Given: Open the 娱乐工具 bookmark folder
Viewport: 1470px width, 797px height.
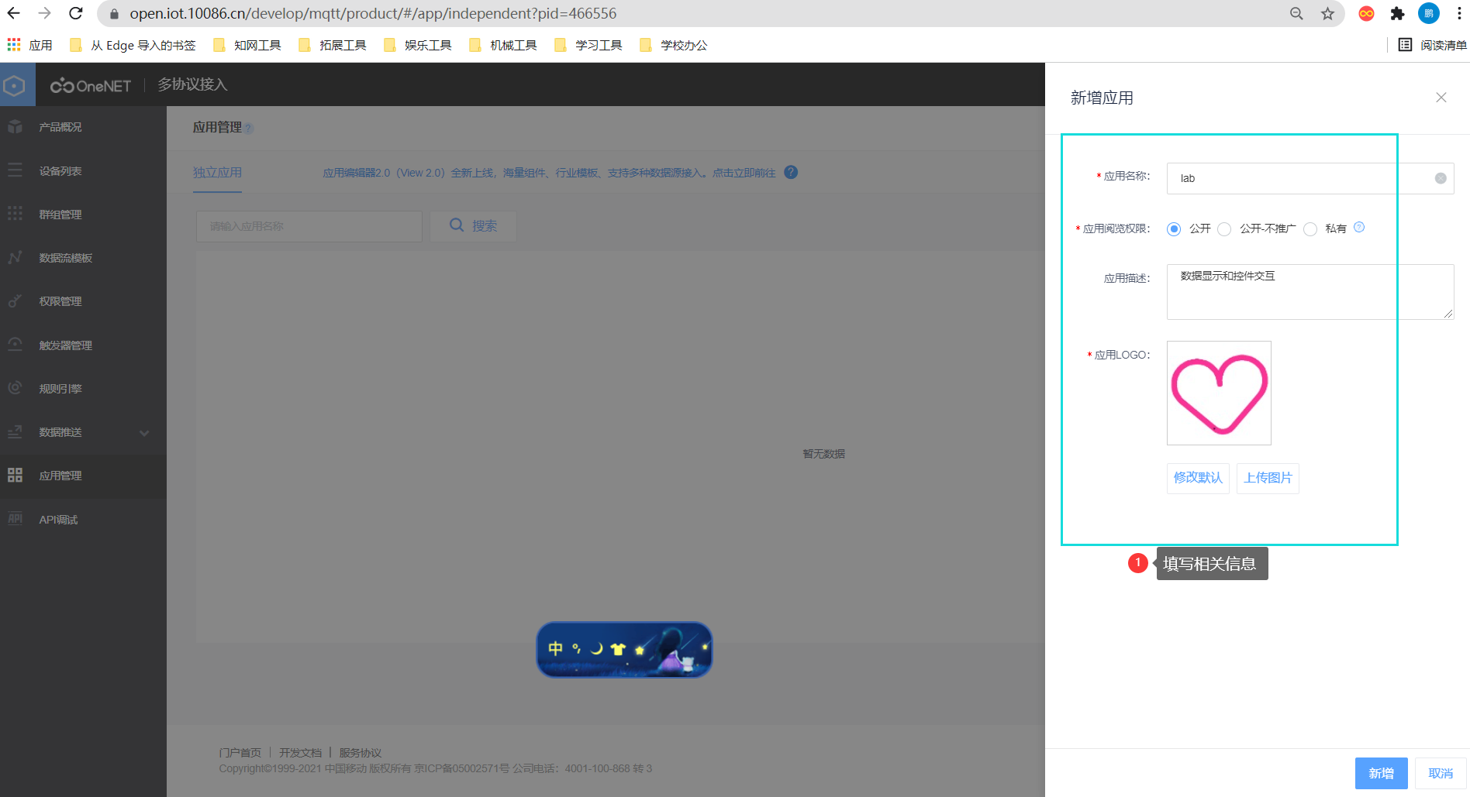Looking at the screenshot, I should coord(418,45).
